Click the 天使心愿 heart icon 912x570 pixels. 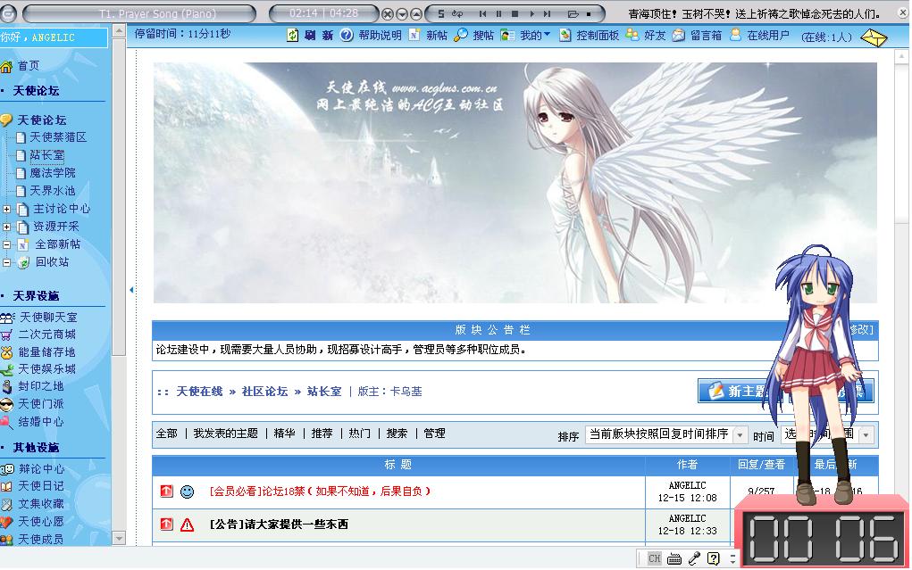6,522
